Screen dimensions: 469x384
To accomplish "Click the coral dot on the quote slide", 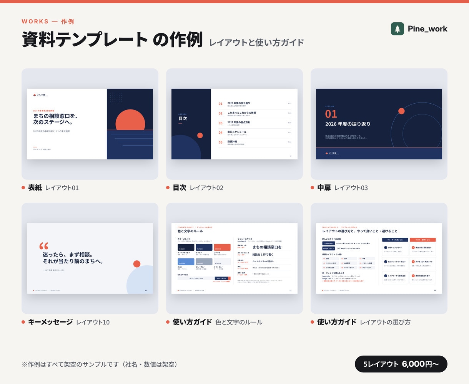I will point(137,264).
